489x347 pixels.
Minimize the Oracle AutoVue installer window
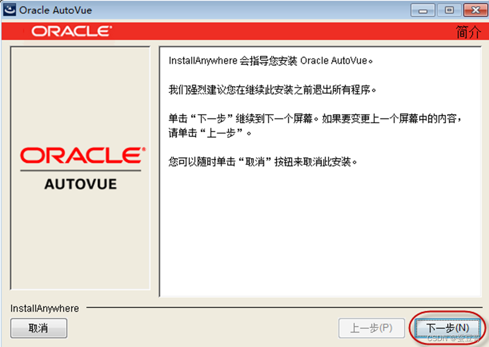pos(422,10)
